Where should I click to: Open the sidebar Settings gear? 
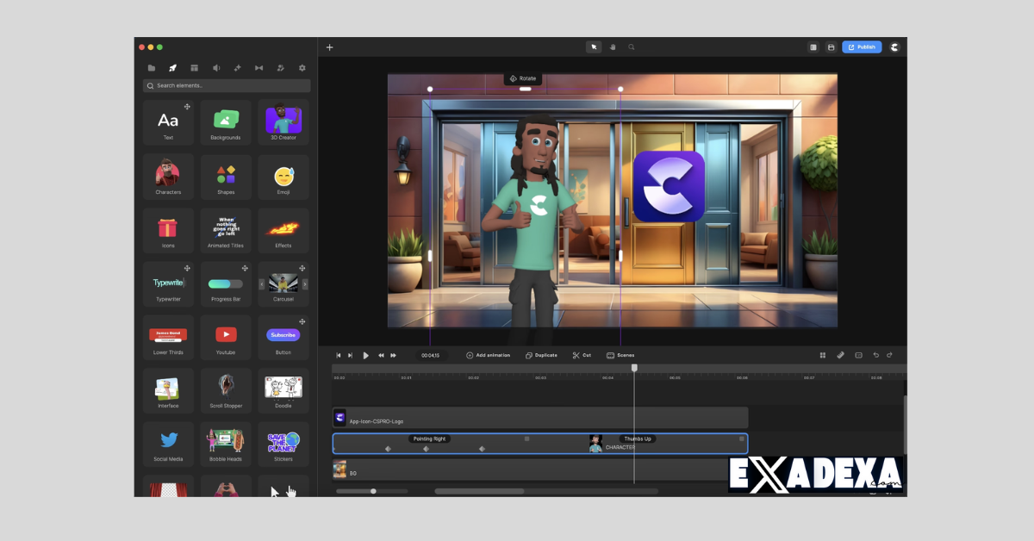302,67
